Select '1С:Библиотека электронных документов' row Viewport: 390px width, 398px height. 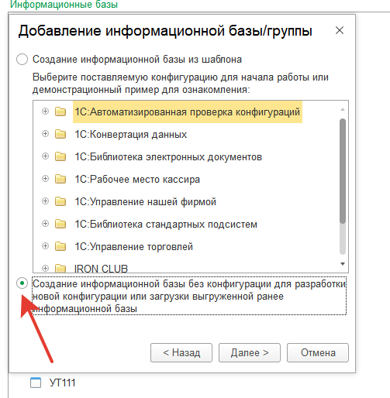coord(168,157)
